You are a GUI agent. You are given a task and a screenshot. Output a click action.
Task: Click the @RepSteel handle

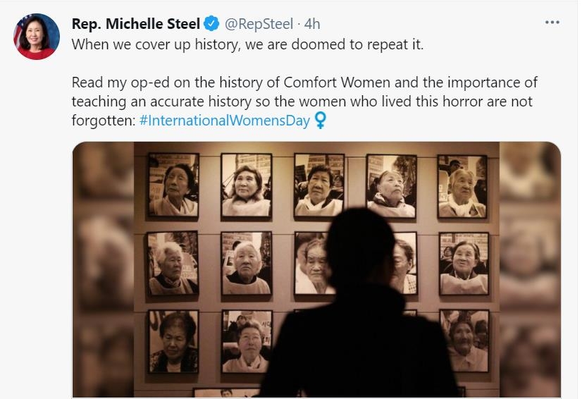point(258,24)
